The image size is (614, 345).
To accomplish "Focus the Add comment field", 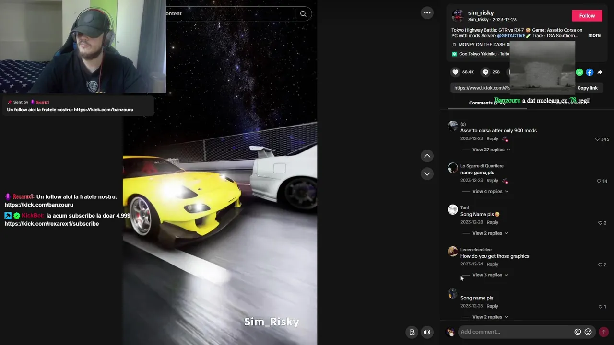I will [x=515, y=332].
